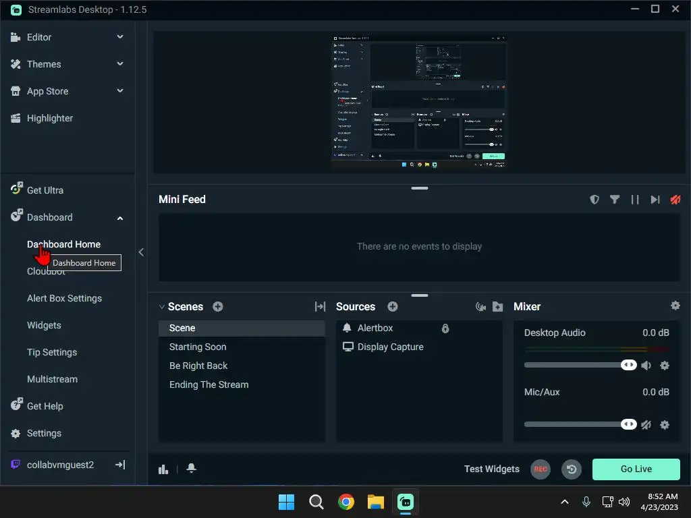Mute Desktop Audio speaker icon

click(646, 365)
